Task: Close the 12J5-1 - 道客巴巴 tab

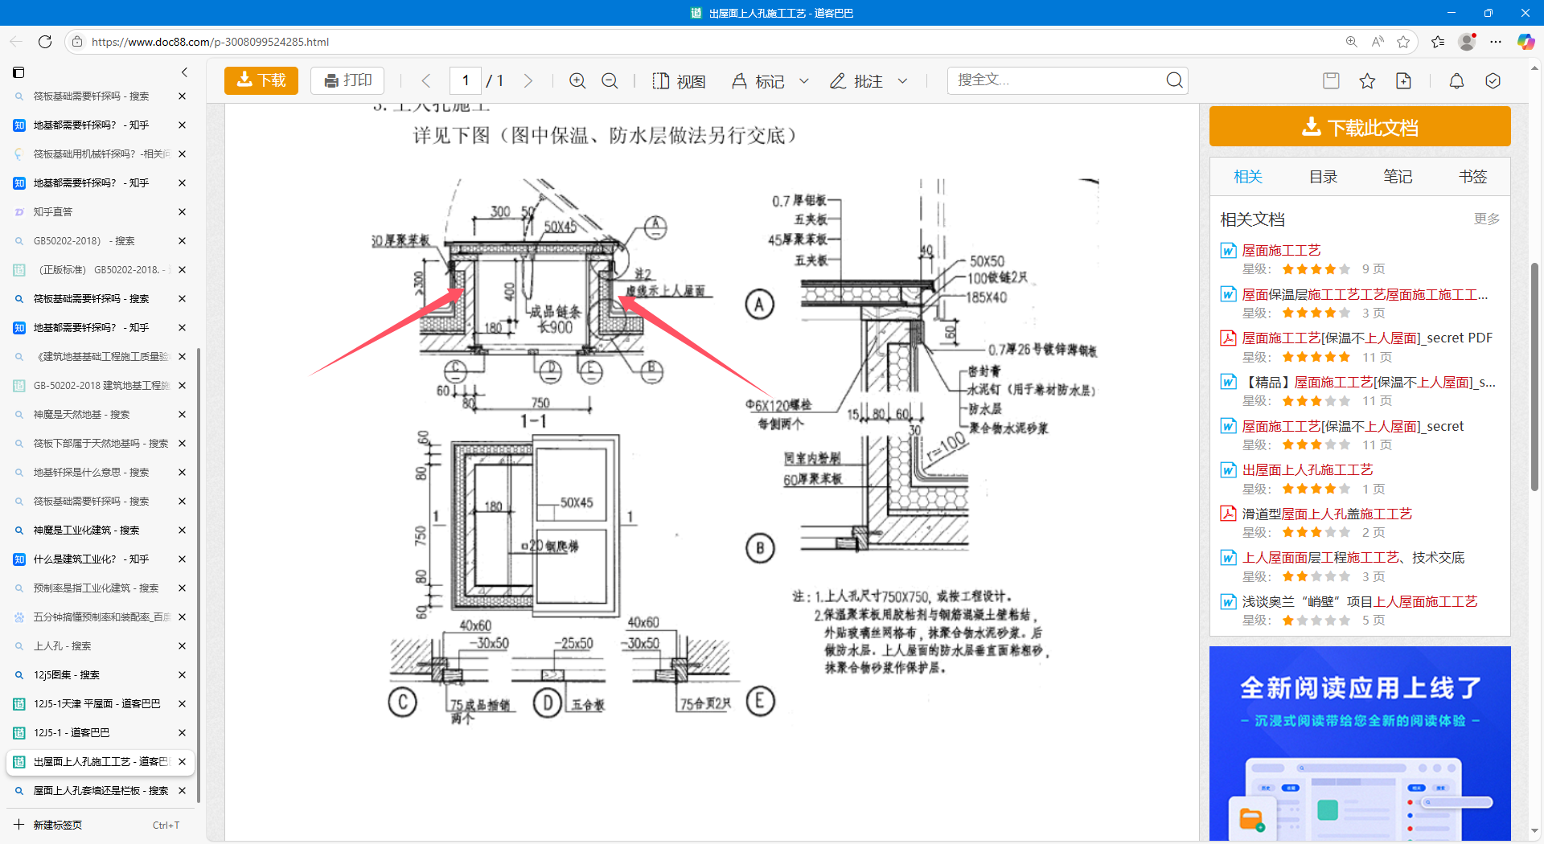Action: (182, 733)
